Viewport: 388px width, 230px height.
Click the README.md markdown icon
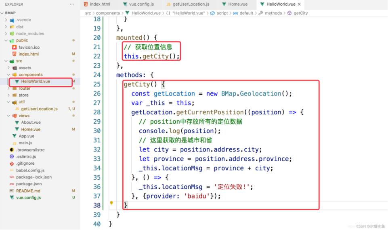[12, 191]
